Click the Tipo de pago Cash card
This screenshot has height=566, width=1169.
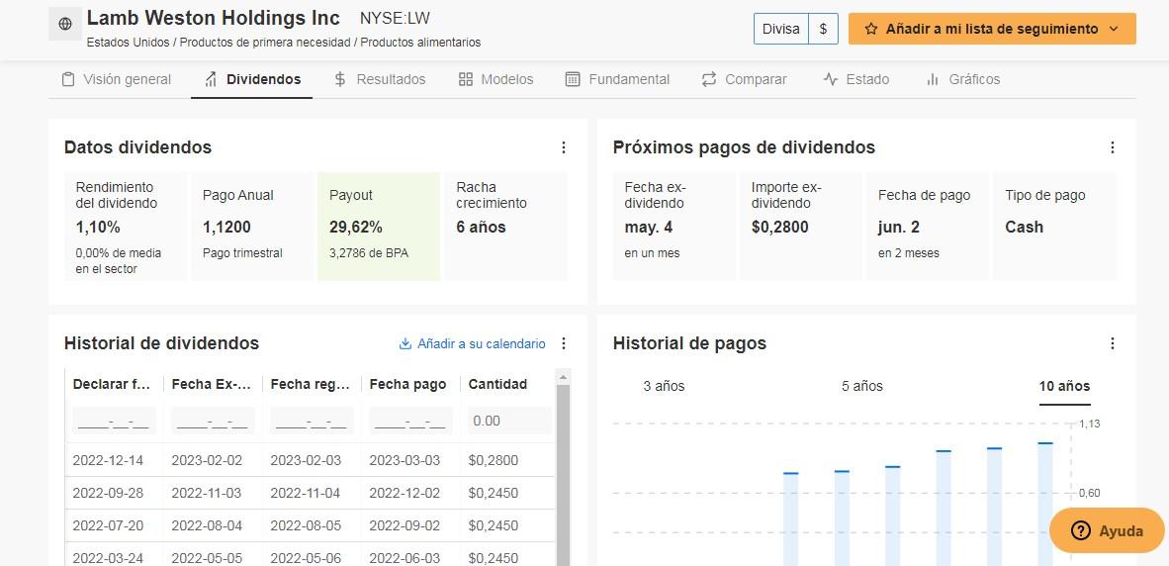pos(1054,227)
